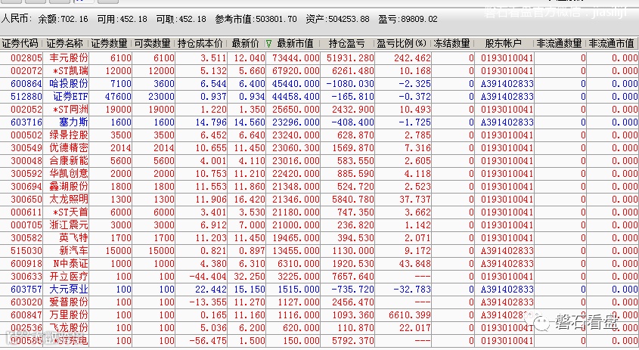Select the 英飞特 stock name
639x350 pixels.
click(x=73, y=238)
